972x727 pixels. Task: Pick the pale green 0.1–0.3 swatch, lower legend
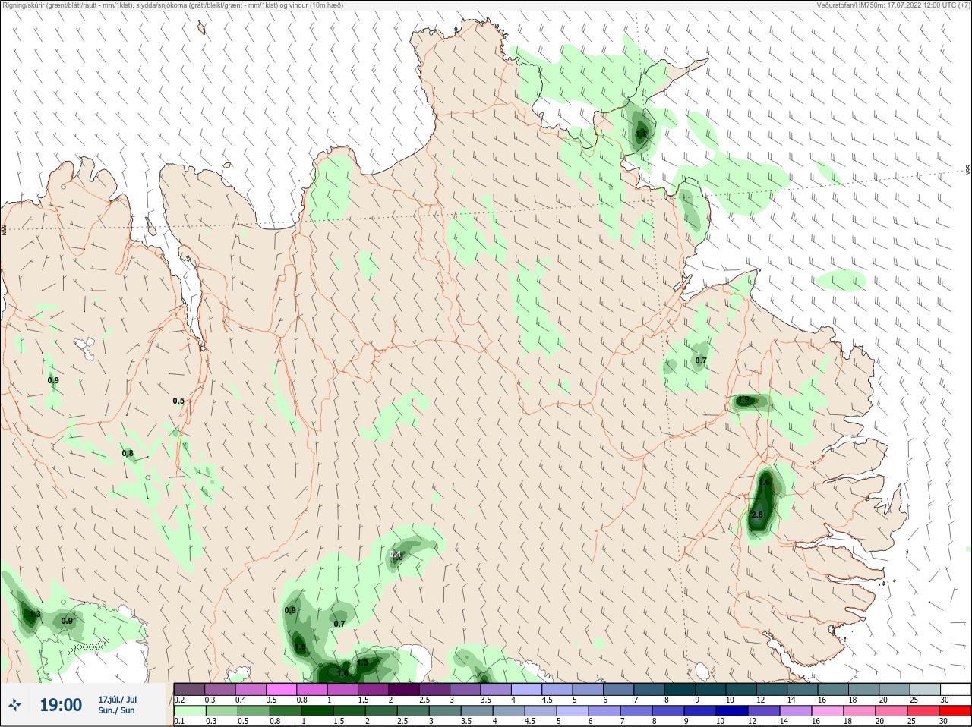[x=189, y=711]
